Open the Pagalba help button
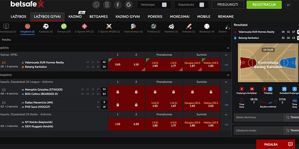 point(276,144)
